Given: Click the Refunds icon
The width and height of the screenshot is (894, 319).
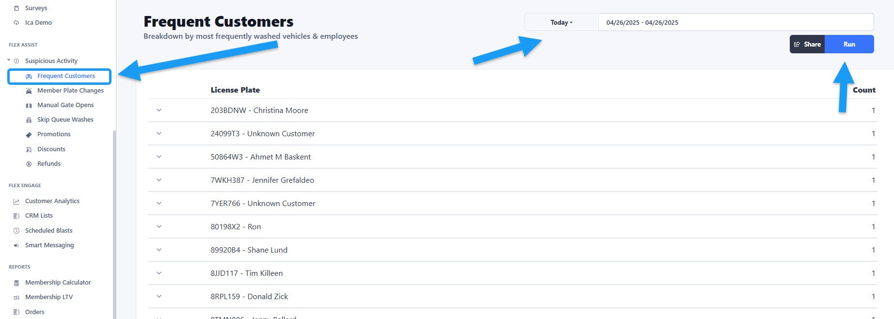Looking at the screenshot, I should pos(29,164).
